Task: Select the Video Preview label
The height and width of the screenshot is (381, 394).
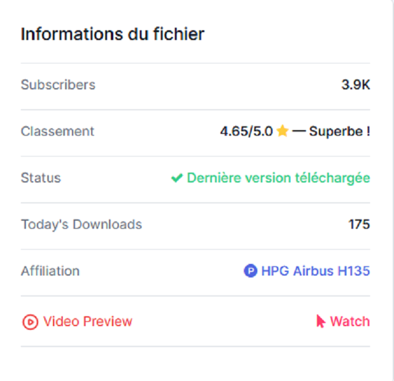Action: point(87,321)
